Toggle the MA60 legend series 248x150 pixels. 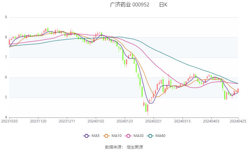click(x=156, y=136)
